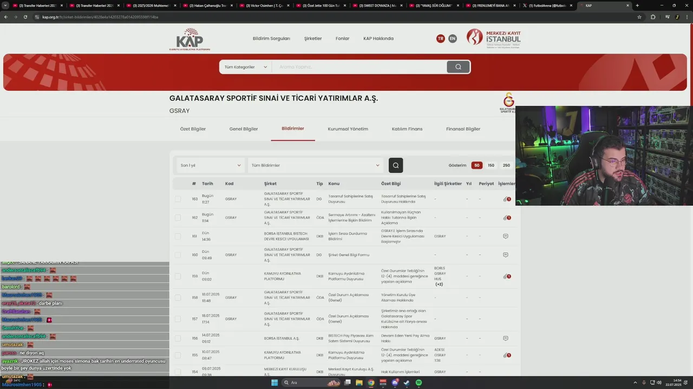Open the Tüm Bildirimler type dropdown
The width and height of the screenshot is (693, 389).
316,165
